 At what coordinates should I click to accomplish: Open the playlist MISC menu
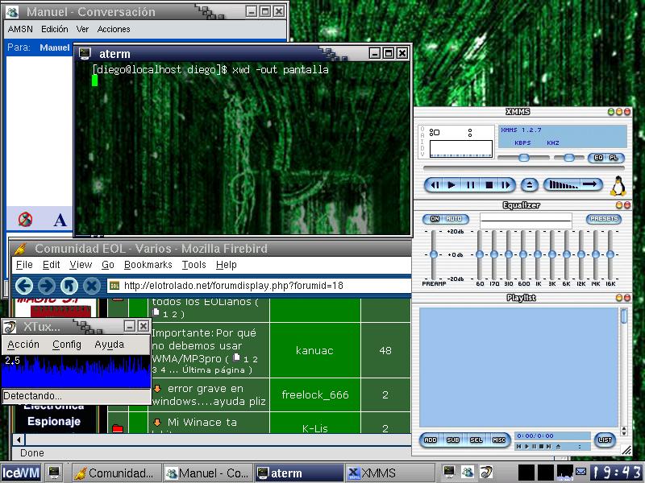click(499, 440)
